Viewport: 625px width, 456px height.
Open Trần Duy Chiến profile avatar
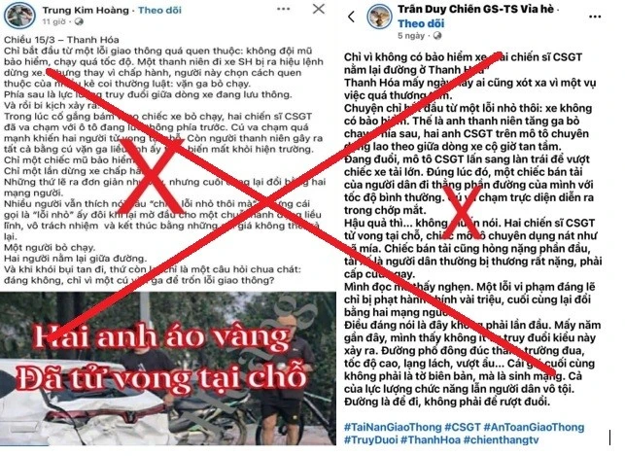tap(379, 17)
